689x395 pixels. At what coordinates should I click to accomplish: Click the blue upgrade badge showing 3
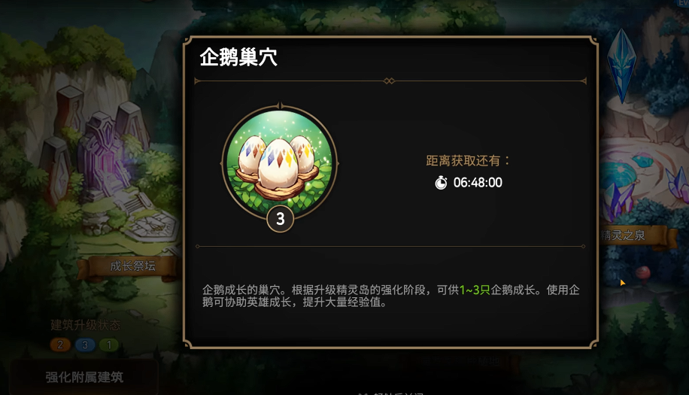click(x=85, y=345)
